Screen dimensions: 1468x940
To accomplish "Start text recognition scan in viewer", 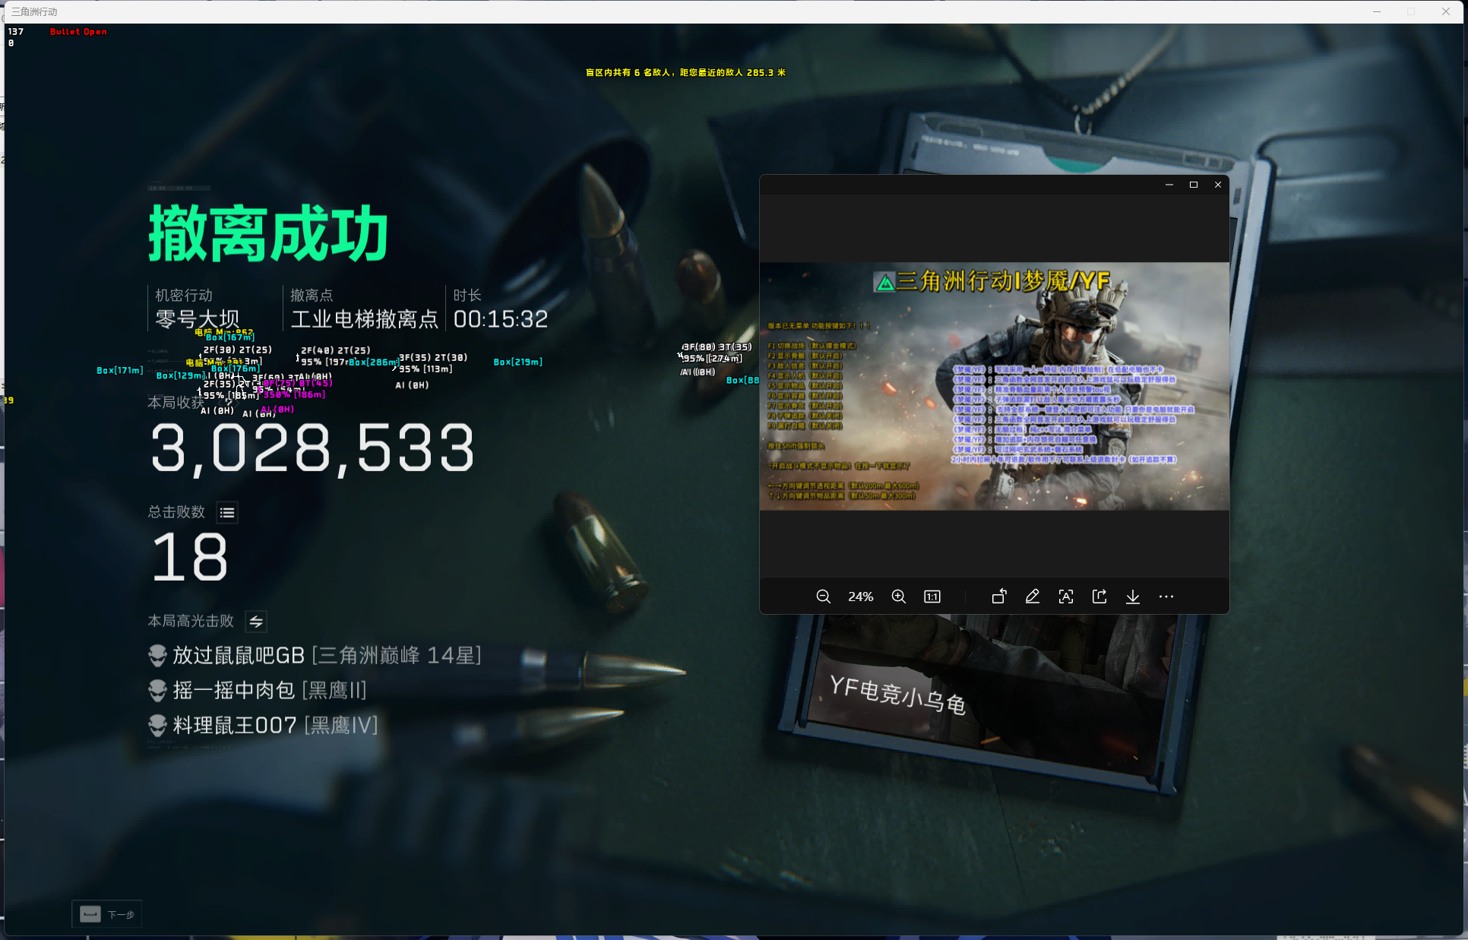I will coord(1066,597).
